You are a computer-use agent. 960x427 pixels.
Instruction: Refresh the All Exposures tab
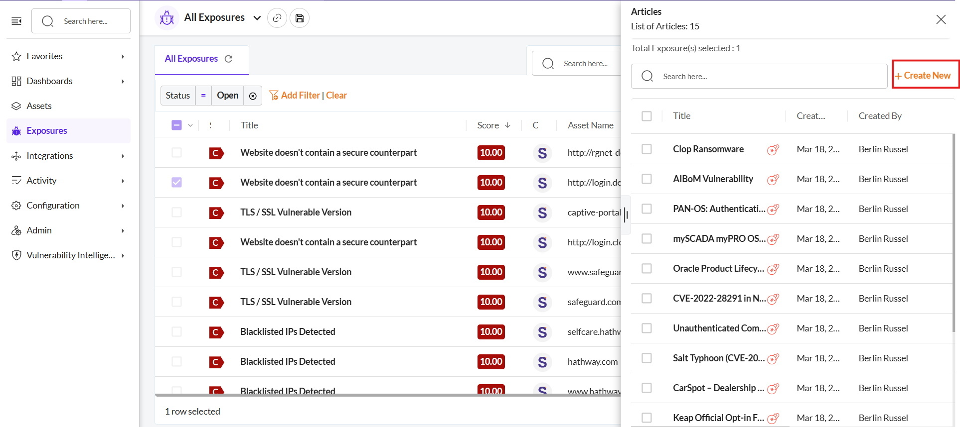229,59
